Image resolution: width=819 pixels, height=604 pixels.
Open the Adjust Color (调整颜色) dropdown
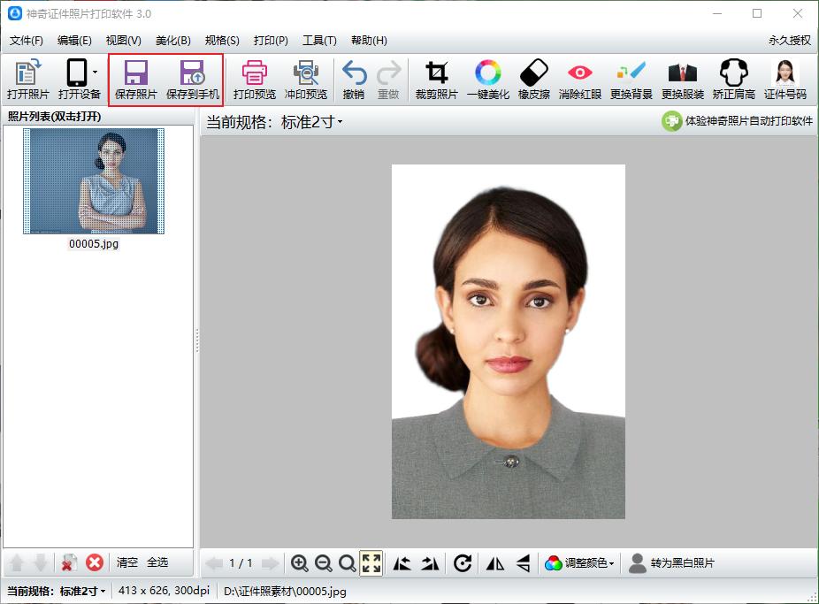point(579,563)
